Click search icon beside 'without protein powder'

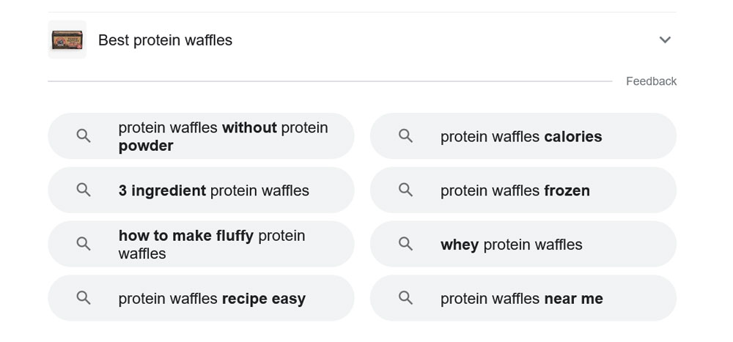coord(84,136)
